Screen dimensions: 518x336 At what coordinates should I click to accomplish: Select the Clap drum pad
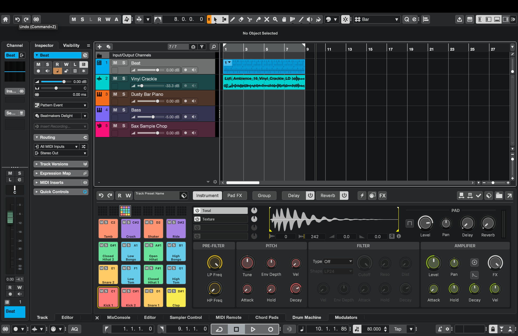(176, 297)
